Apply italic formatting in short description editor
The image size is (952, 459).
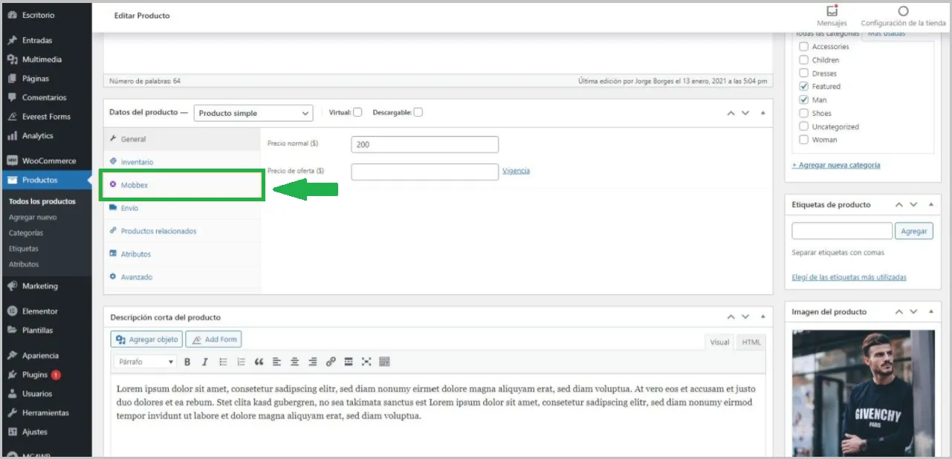(x=204, y=362)
